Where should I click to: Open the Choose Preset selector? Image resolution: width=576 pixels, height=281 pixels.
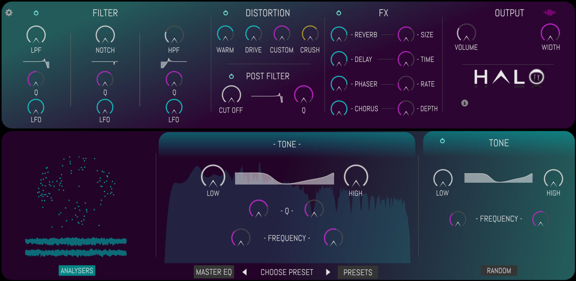tap(287, 272)
